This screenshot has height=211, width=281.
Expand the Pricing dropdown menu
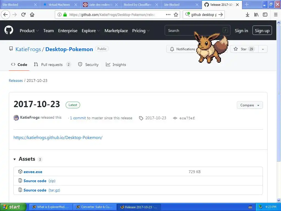[x=141, y=31]
